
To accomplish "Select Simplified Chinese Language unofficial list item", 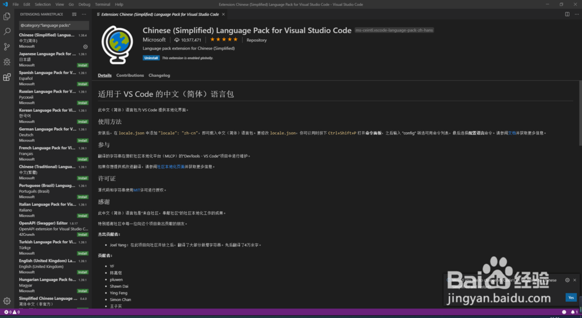I will tap(54, 302).
